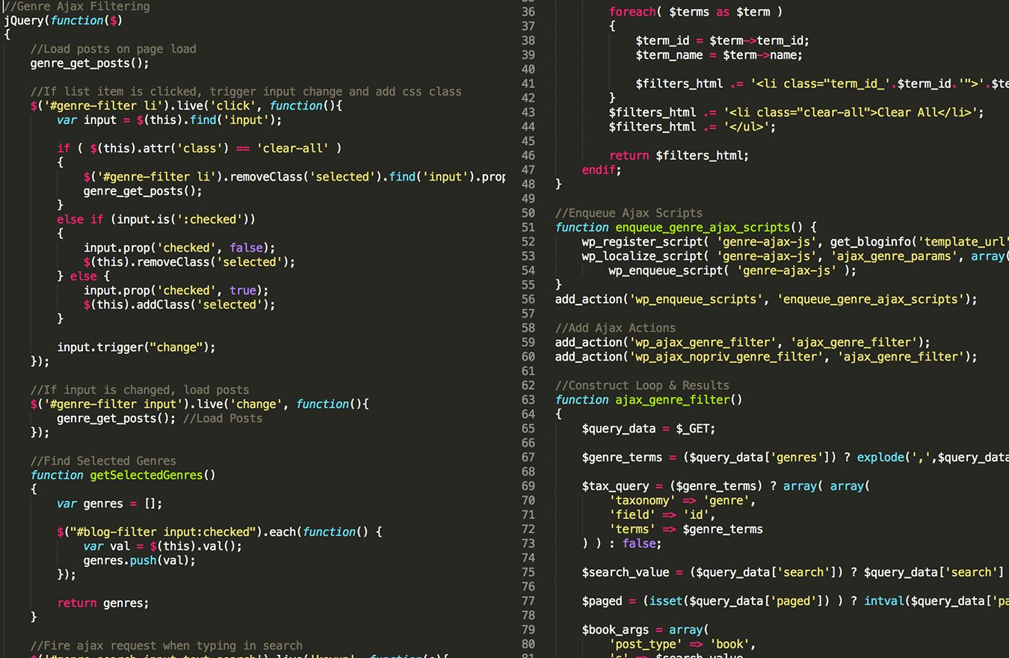This screenshot has width=1009, height=658.
Task: Click the '//Load posts on page load' comment
Action: point(114,49)
